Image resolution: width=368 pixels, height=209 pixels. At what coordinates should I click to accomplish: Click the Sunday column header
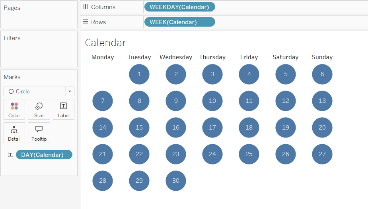(x=322, y=57)
